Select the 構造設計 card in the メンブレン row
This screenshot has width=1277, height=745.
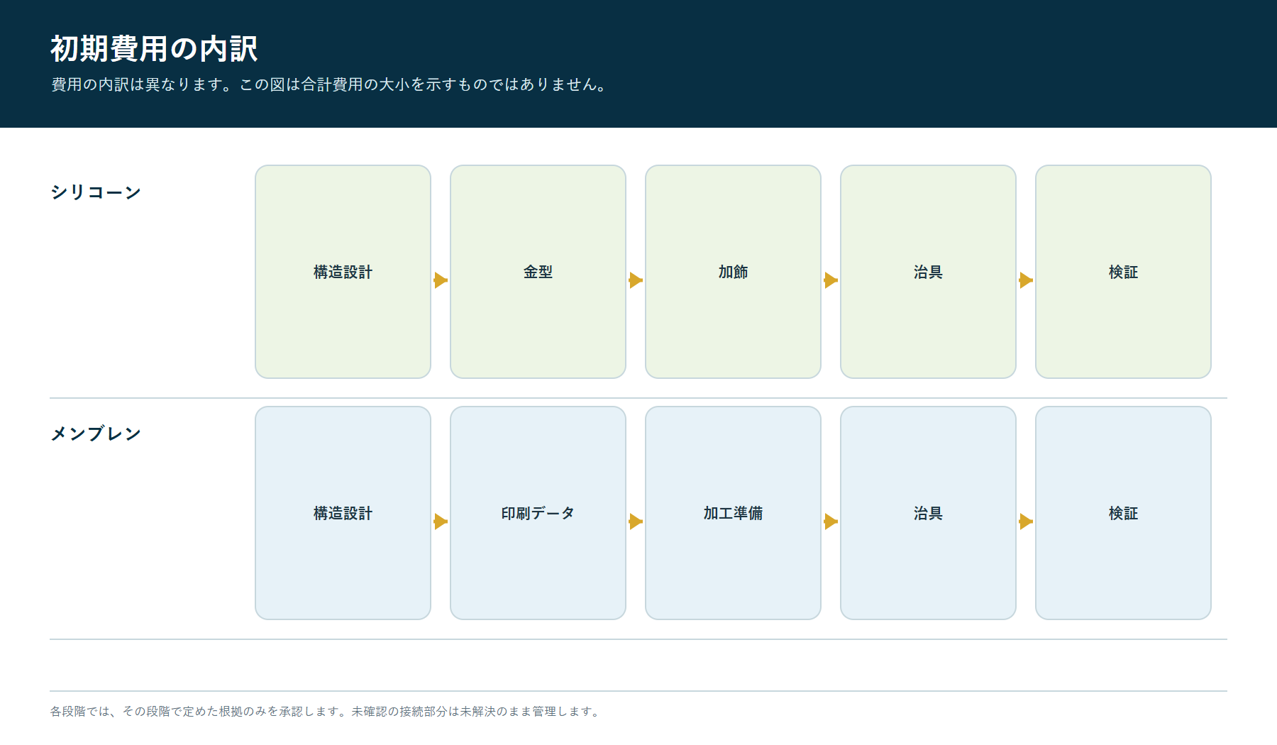point(343,513)
